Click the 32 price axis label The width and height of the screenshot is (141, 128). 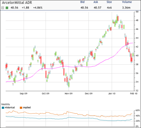(137, 91)
